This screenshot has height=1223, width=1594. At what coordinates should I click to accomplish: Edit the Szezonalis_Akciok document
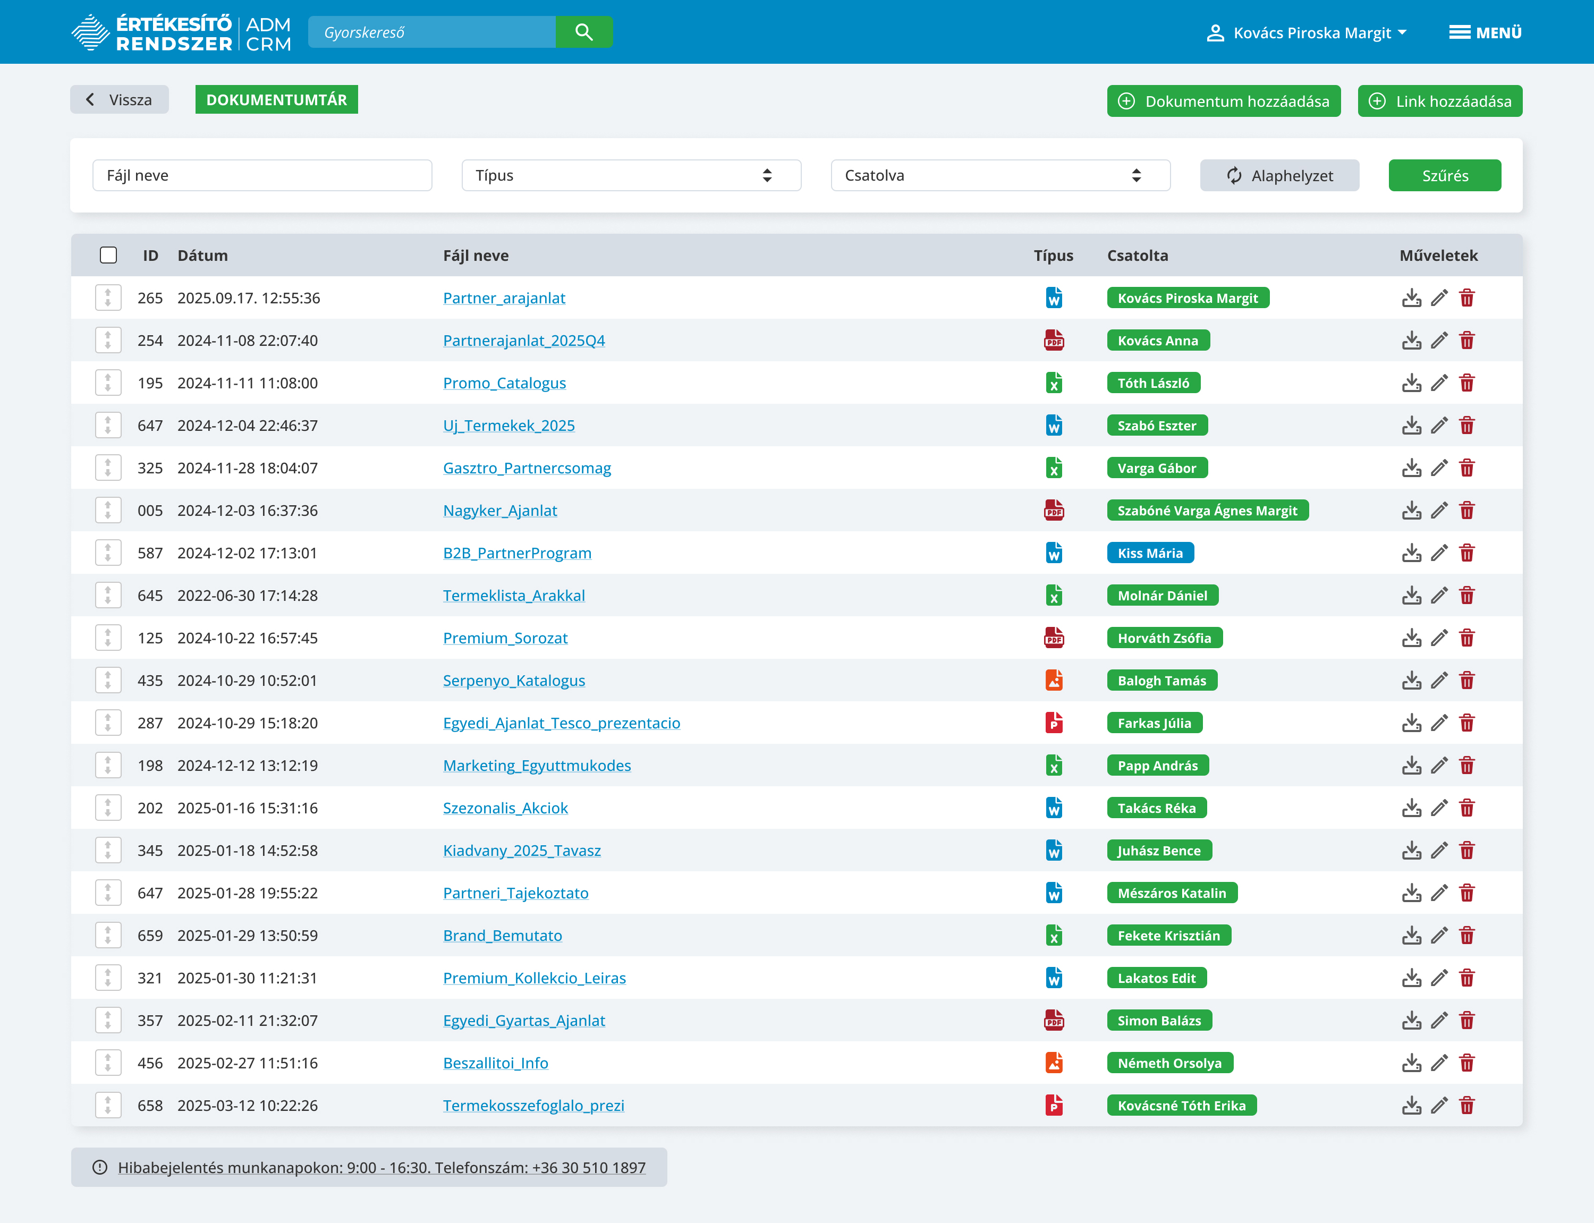(x=1439, y=808)
